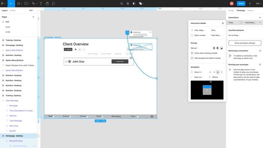This screenshot has height=148, width=263.
Task: Select the Subtract layer
Action: coord(13,116)
